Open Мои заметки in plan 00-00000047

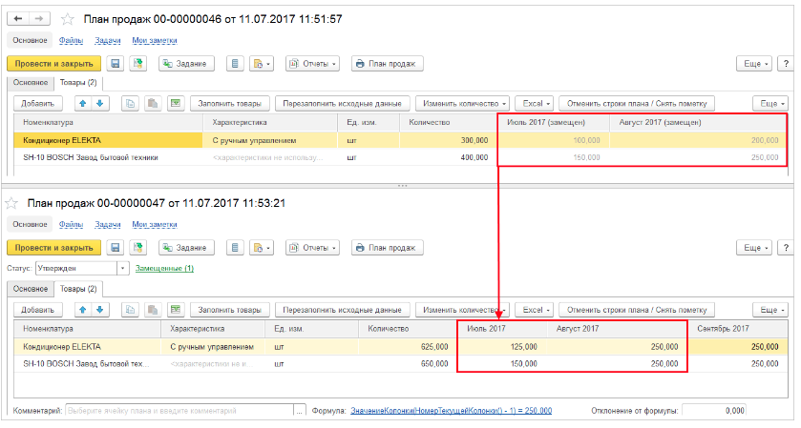pos(155,224)
